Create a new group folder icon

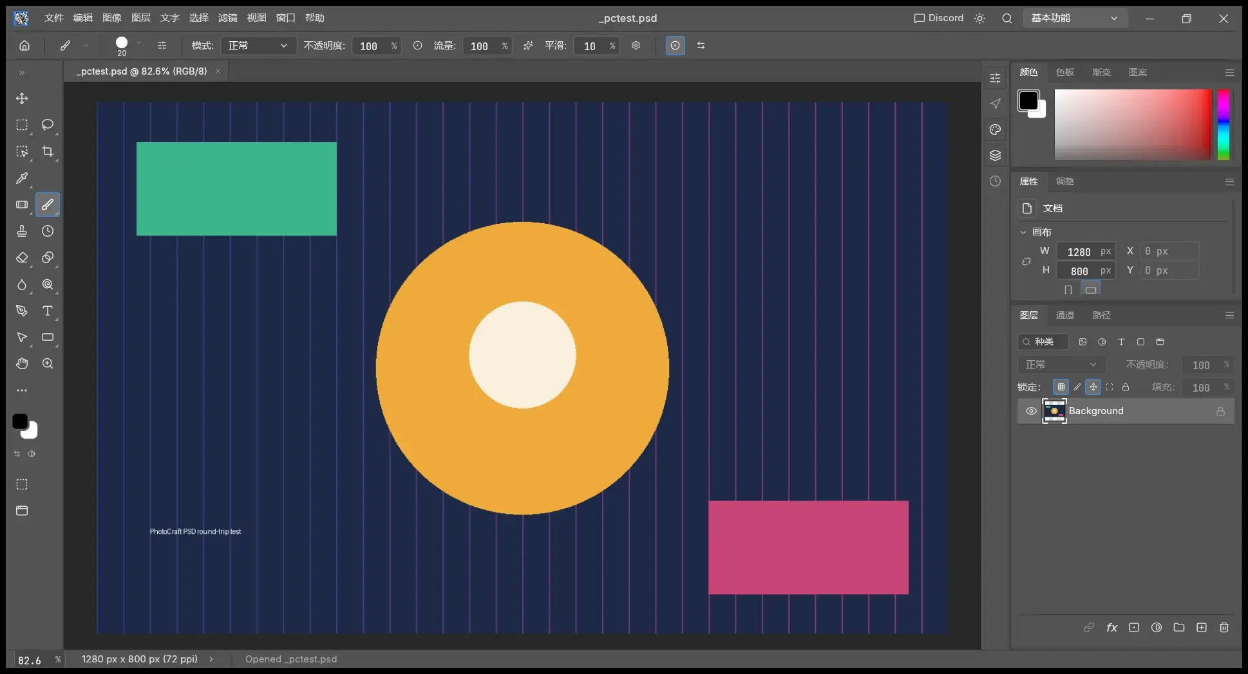click(1179, 628)
